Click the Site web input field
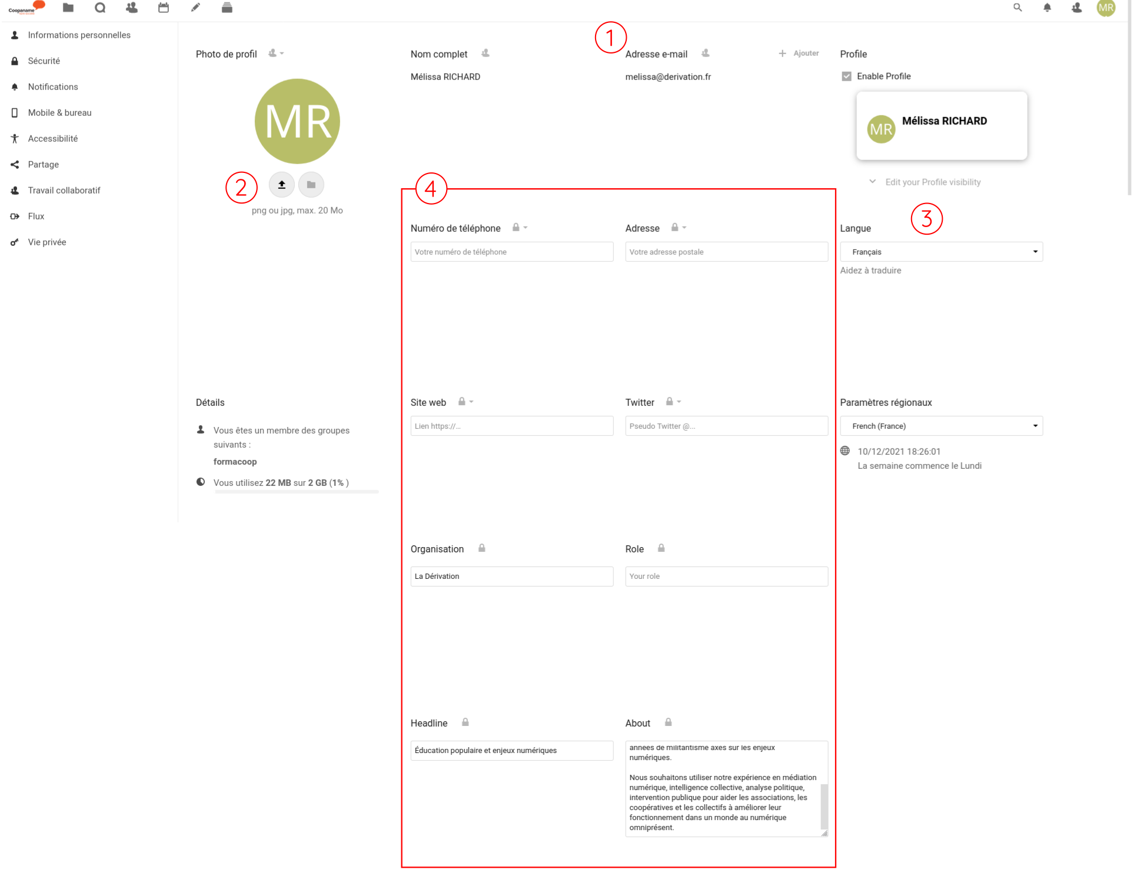1137x893 pixels. pos(511,426)
